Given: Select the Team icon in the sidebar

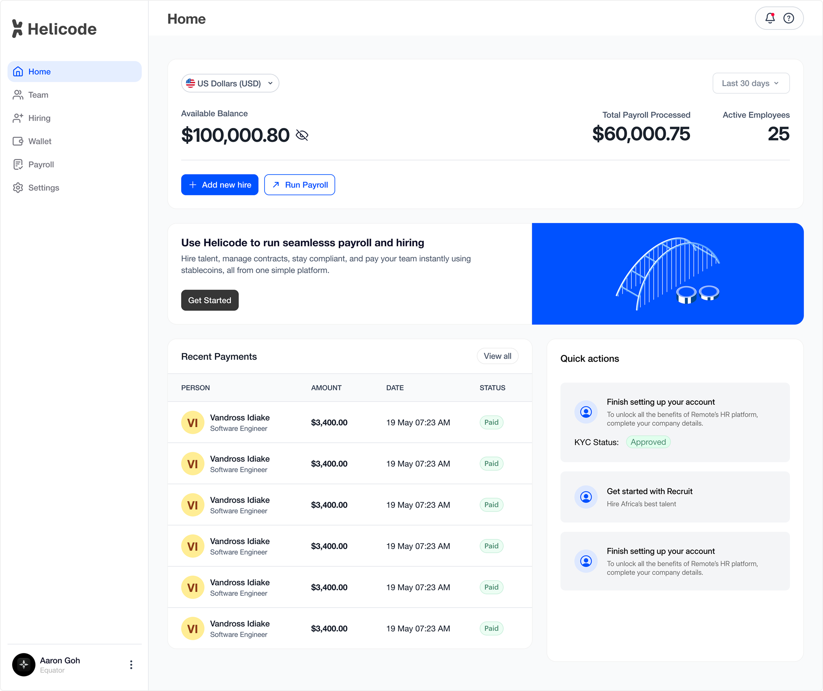Looking at the screenshot, I should [x=18, y=95].
